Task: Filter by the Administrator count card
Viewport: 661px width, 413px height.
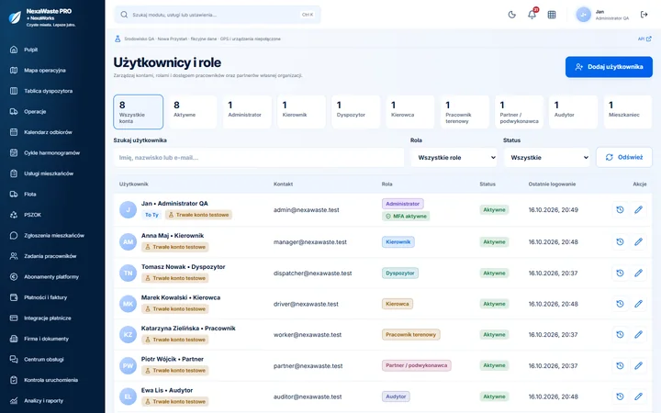Action: [x=247, y=112]
